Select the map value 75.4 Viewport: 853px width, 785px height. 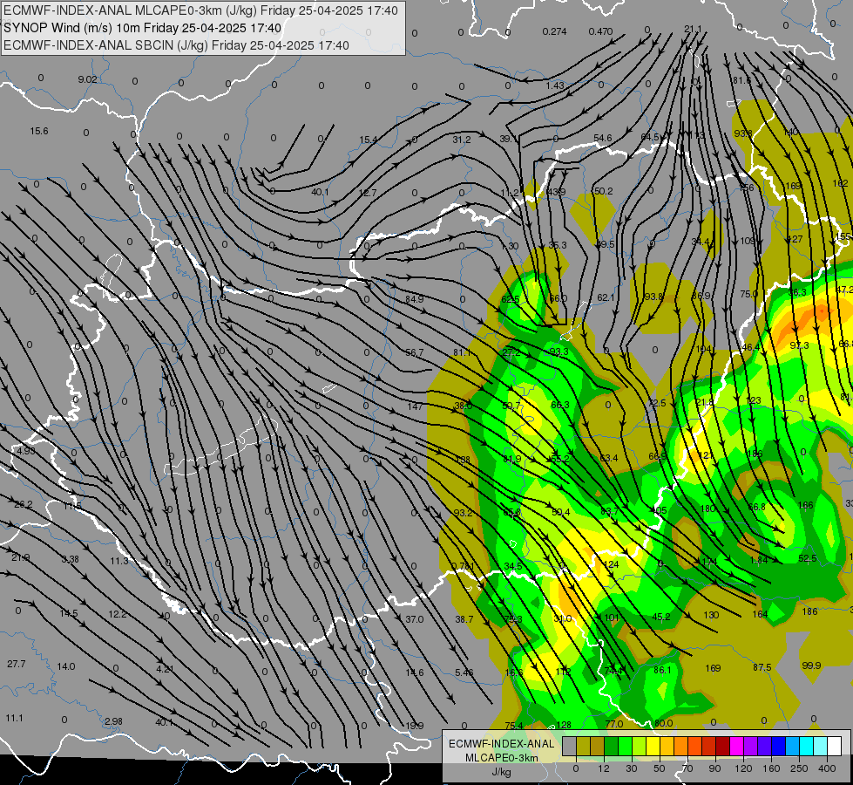coord(513,726)
